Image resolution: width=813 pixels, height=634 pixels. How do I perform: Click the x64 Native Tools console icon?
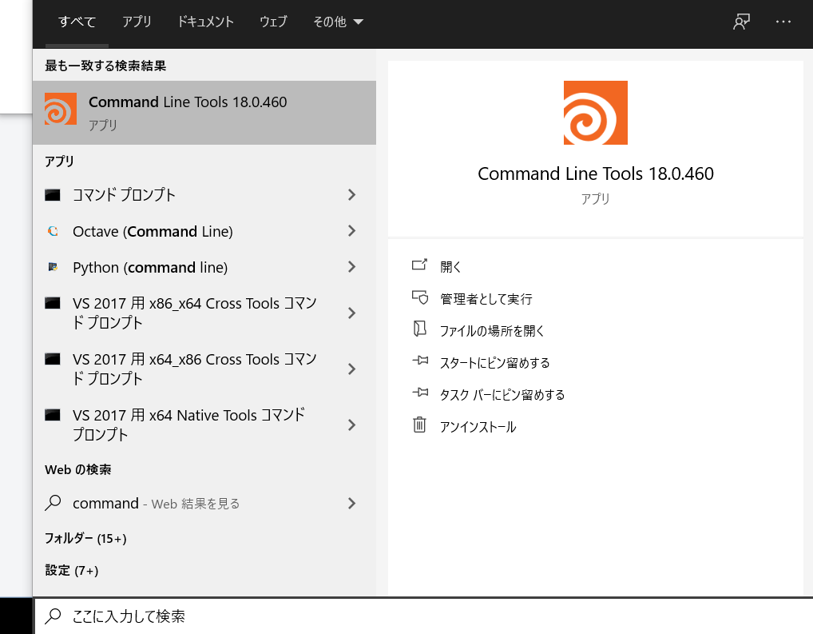click(53, 416)
